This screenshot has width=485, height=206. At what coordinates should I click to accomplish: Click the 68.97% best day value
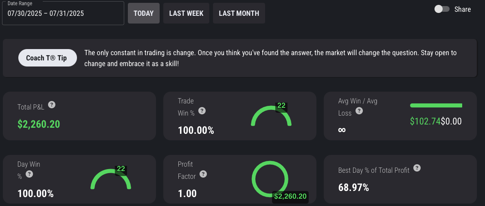[353, 187]
